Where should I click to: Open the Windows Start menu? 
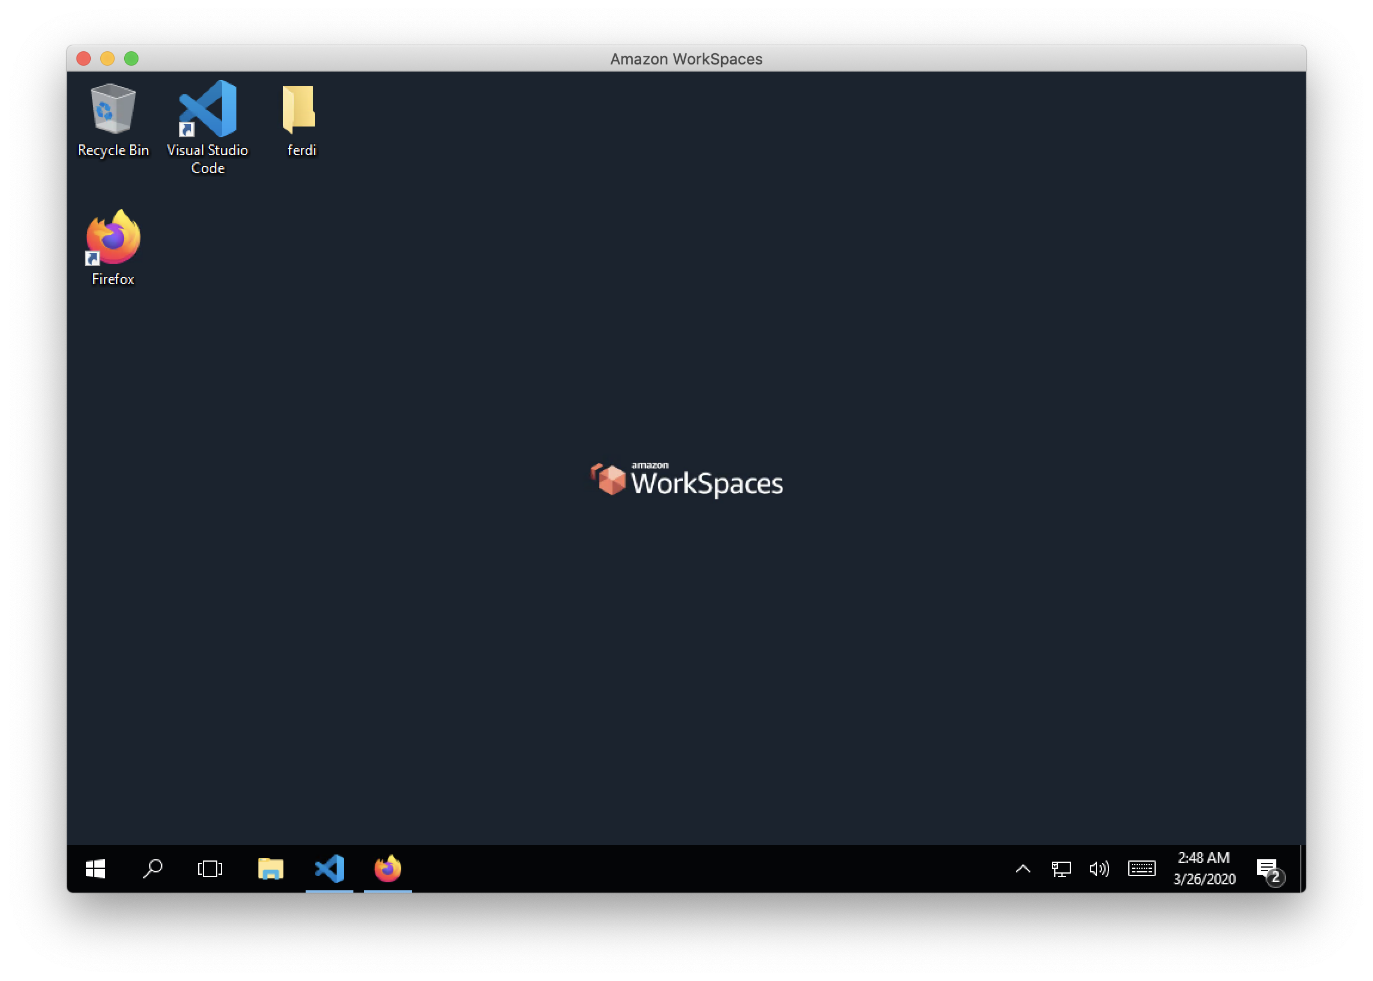tap(96, 869)
